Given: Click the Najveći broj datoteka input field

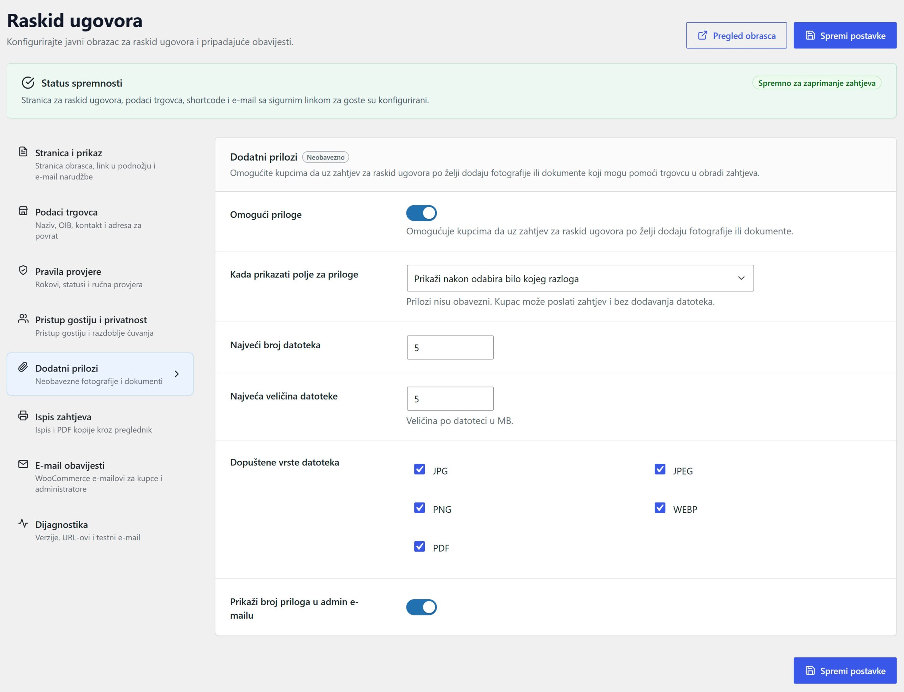Looking at the screenshot, I should pyautogui.click(x=450, y=348).
